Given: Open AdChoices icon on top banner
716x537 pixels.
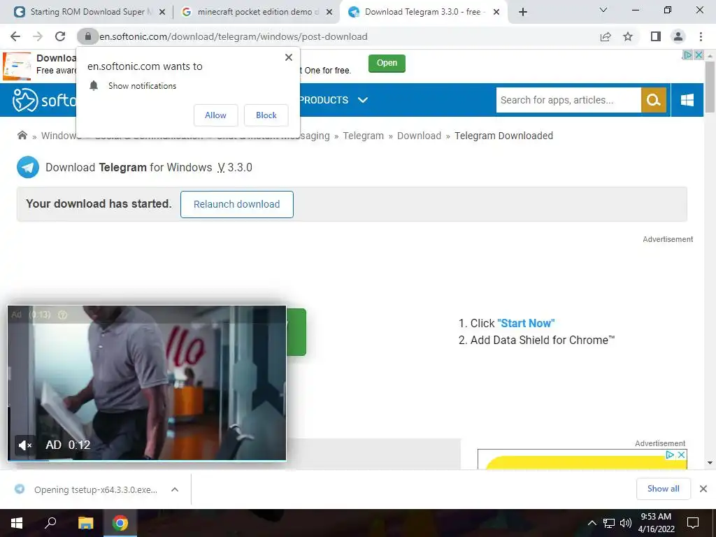Looking at the screenshot, I should pos(687,55).
